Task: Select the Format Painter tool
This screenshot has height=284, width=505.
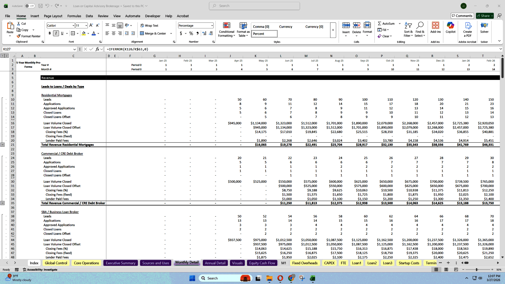Action: point(29,36)
